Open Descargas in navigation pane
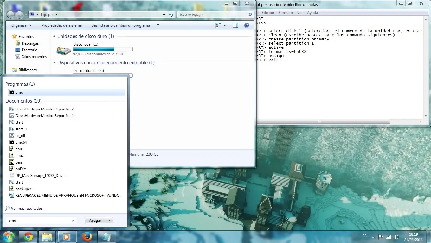 [30, 43]
